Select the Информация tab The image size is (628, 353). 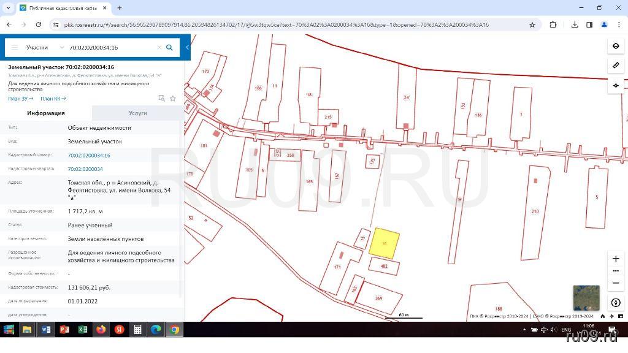[x=46, y=113]
